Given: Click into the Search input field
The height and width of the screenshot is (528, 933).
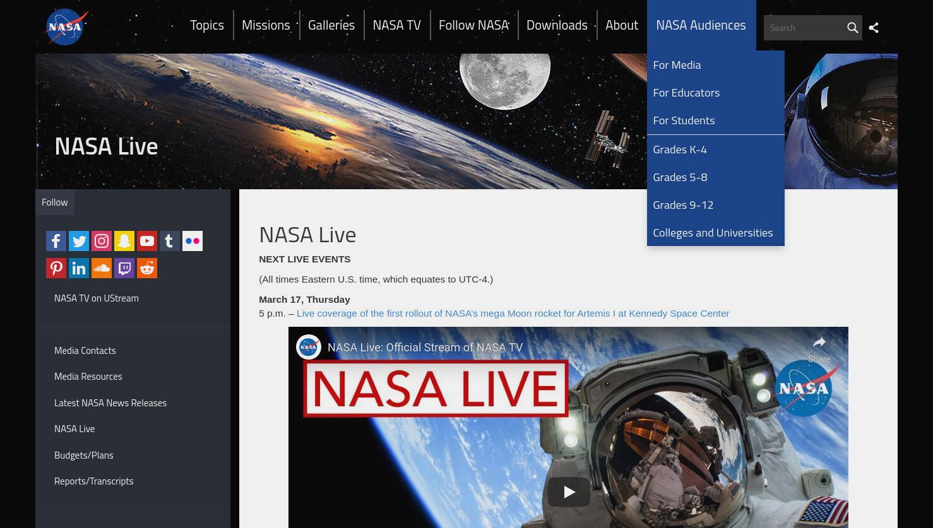Looking at the screenshot, I should [804, 28].
